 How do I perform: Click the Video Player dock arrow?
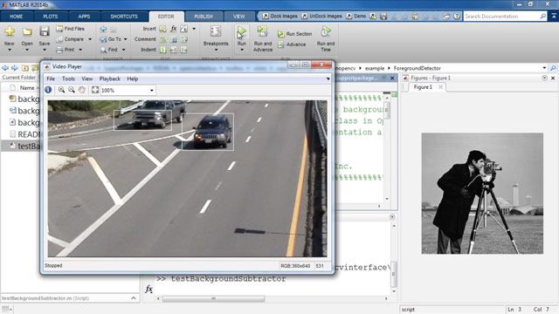(328, 78)
